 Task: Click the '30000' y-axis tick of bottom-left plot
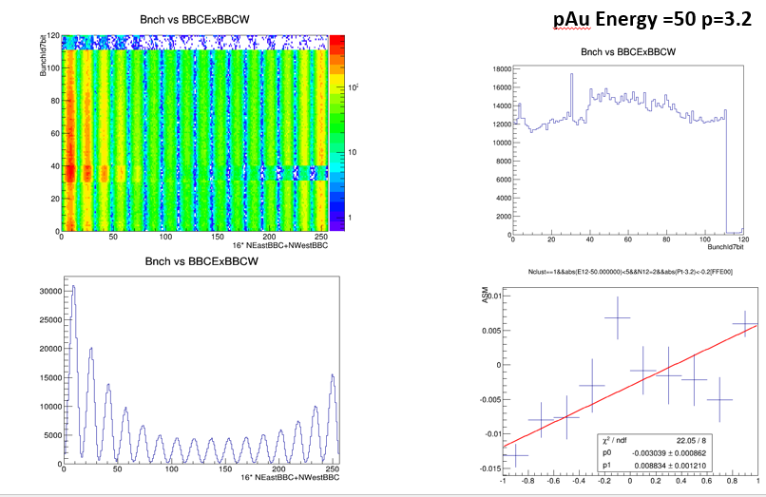click(x=50, y=291)
